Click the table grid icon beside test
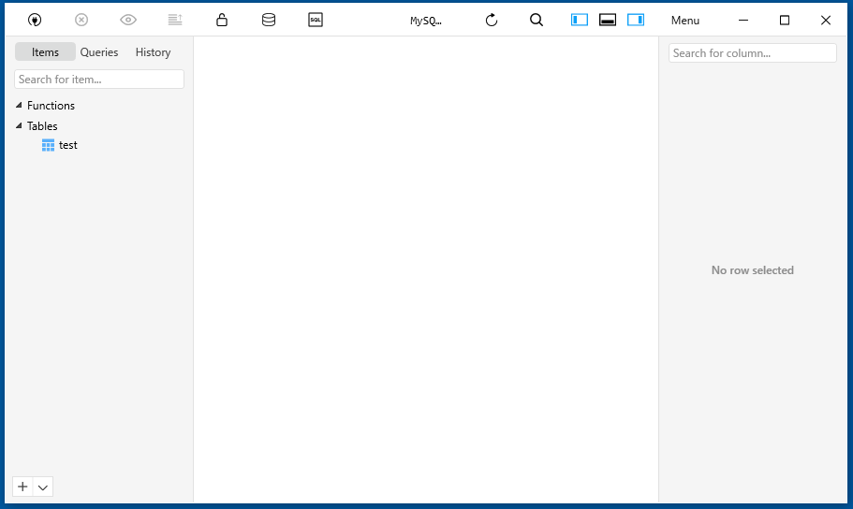Viewport: 853px width, 509px height. point(48,145)
